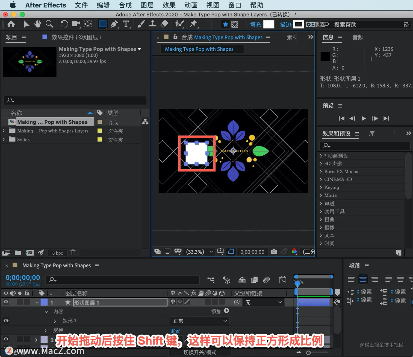Create new folder in Project panel
Image resolution: width=413 pixels, height=357 pixels.
coord(18,252)
